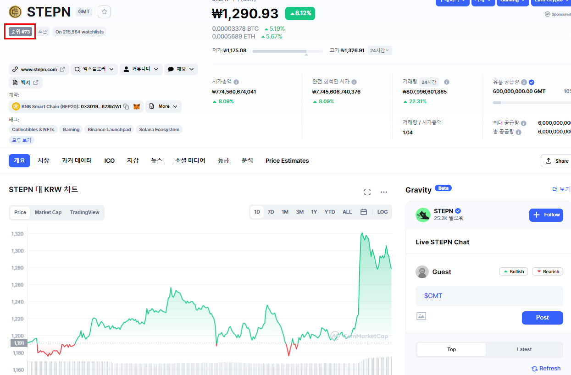This screenshot has width=571, height=375.
Task: Click the verified badge next to STEPN in Gravity
Action: click(458, 211)
